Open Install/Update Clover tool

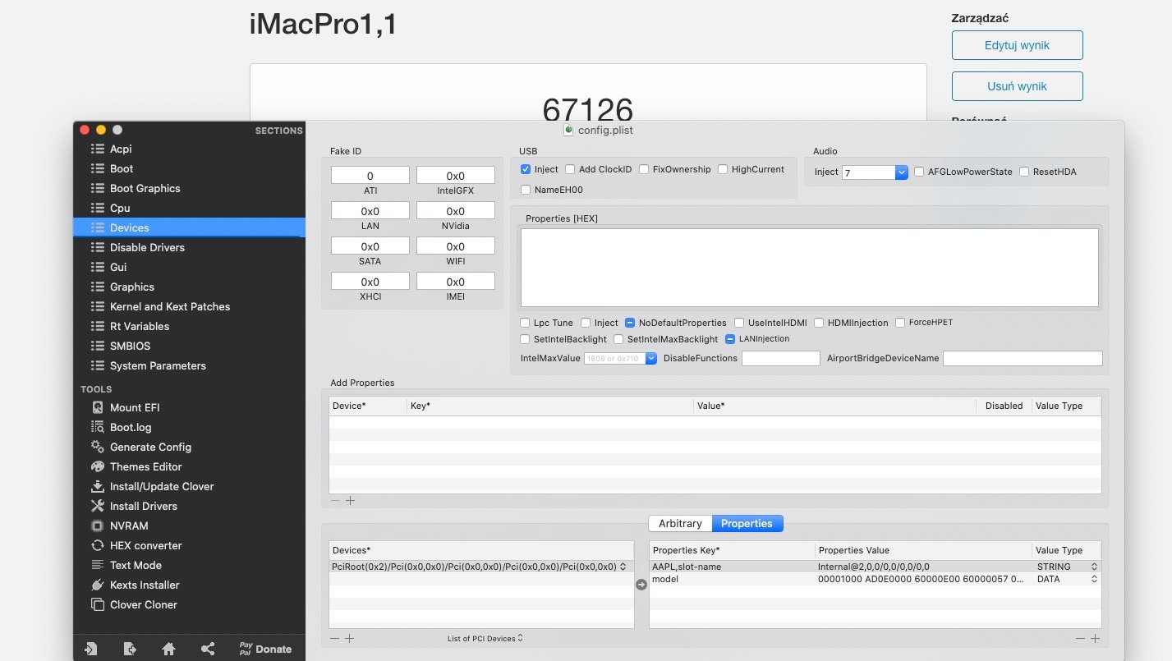coord(161,487)
